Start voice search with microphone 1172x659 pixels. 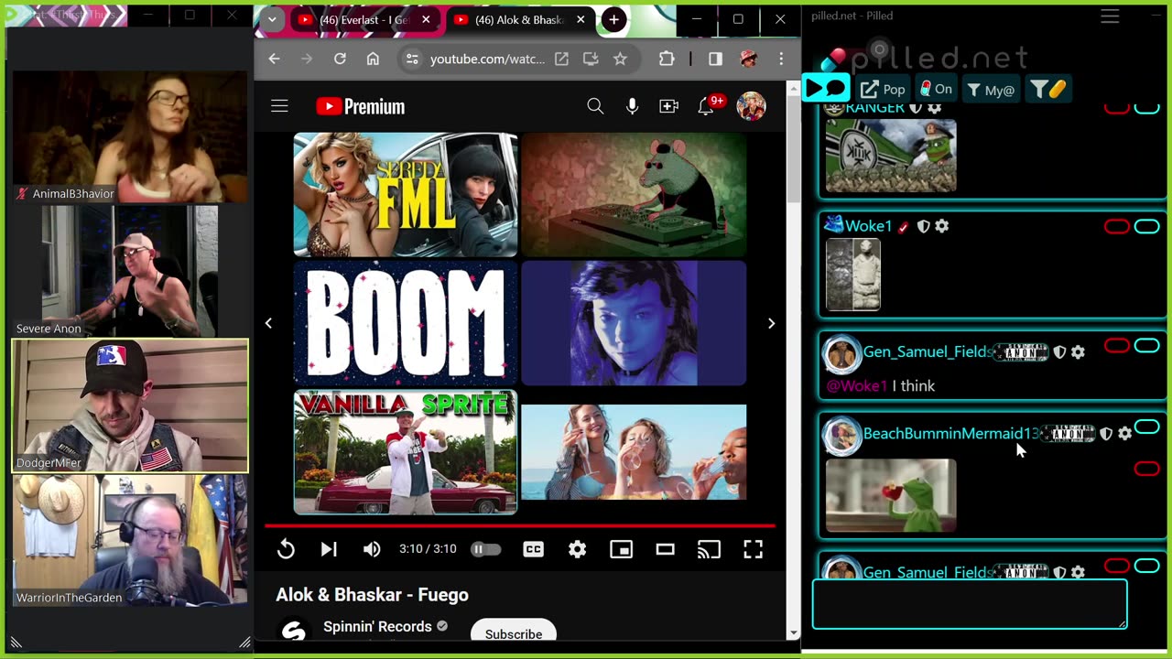[632, 106]
